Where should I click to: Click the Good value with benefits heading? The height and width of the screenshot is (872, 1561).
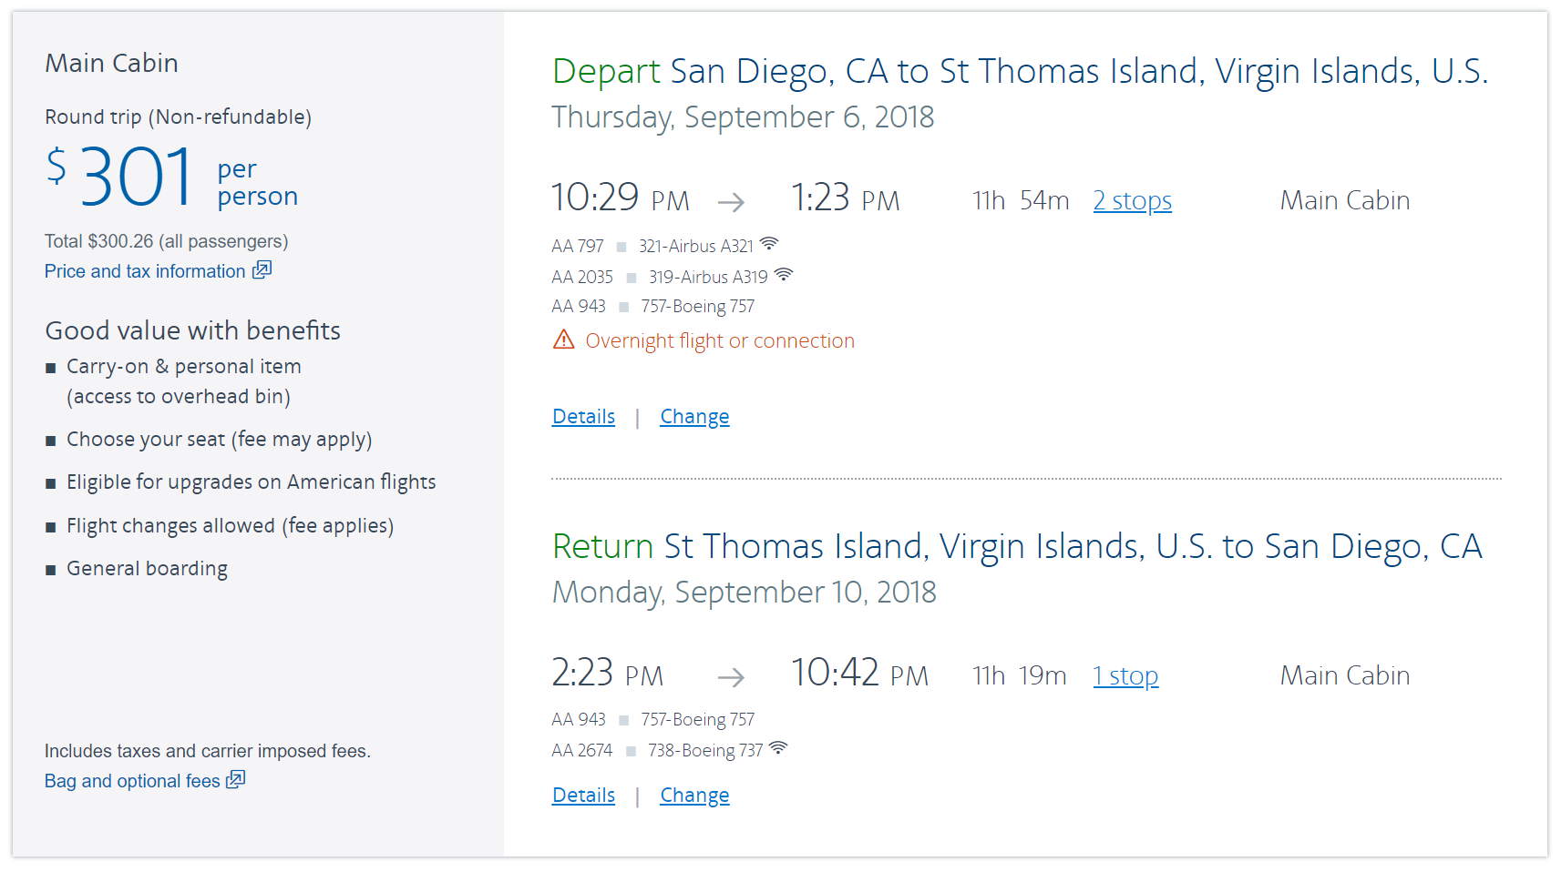[x=192, y=330]
